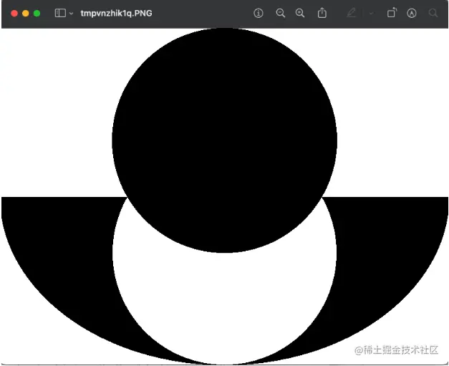Image resolution: width=449 pixels, height=366 pixels.
Task: Click the tmpvnzhik1q.PNG window title
Action: [116, 14]
